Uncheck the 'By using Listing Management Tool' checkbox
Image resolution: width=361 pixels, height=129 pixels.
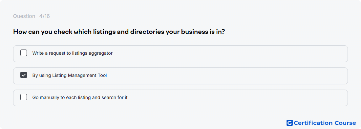tap(24, 75)
